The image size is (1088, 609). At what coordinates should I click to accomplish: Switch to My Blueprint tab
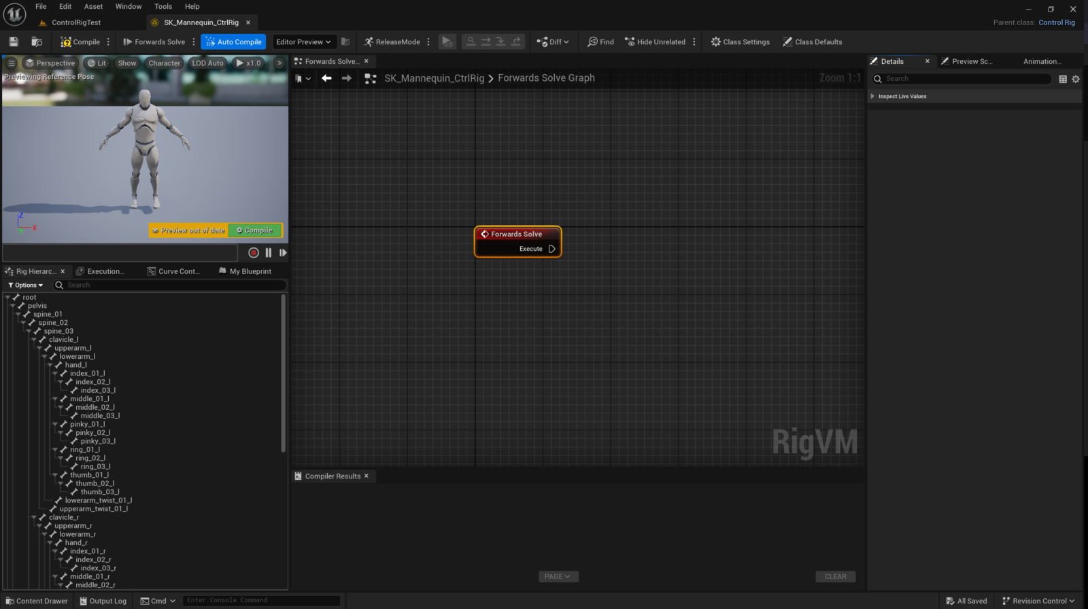pyautogui.click(x=250, y=271)
